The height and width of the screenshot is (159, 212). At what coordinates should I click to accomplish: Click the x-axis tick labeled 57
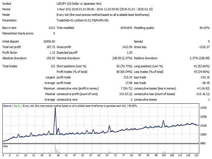point(91,155)
